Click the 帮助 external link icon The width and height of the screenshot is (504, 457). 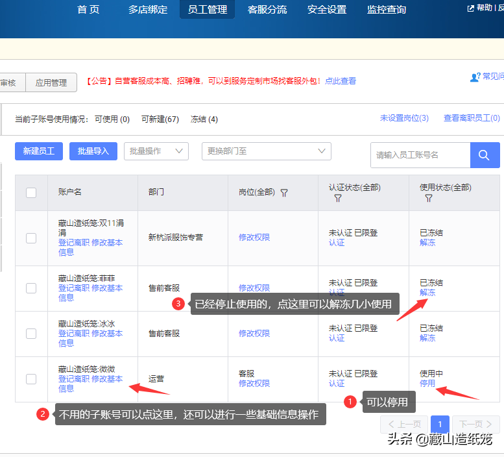[x=470, y=8]
